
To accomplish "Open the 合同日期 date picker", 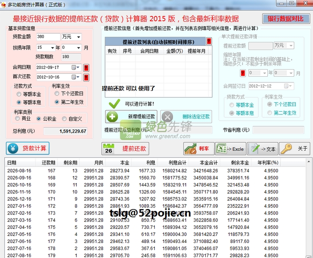I will pyautogui.click(x=76, y=67).
